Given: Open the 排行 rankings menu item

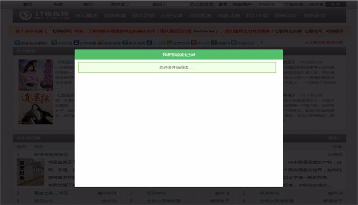Looking at the screenshot, I should [x=88, y=4].
